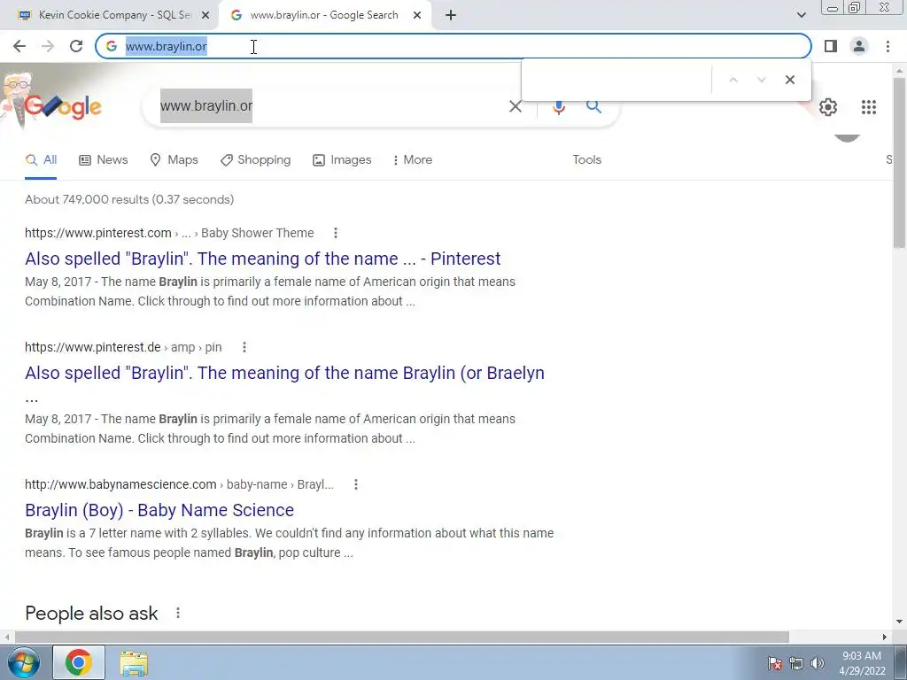Click the address bar URL field

pyautogui.click(x=453, y=46)
